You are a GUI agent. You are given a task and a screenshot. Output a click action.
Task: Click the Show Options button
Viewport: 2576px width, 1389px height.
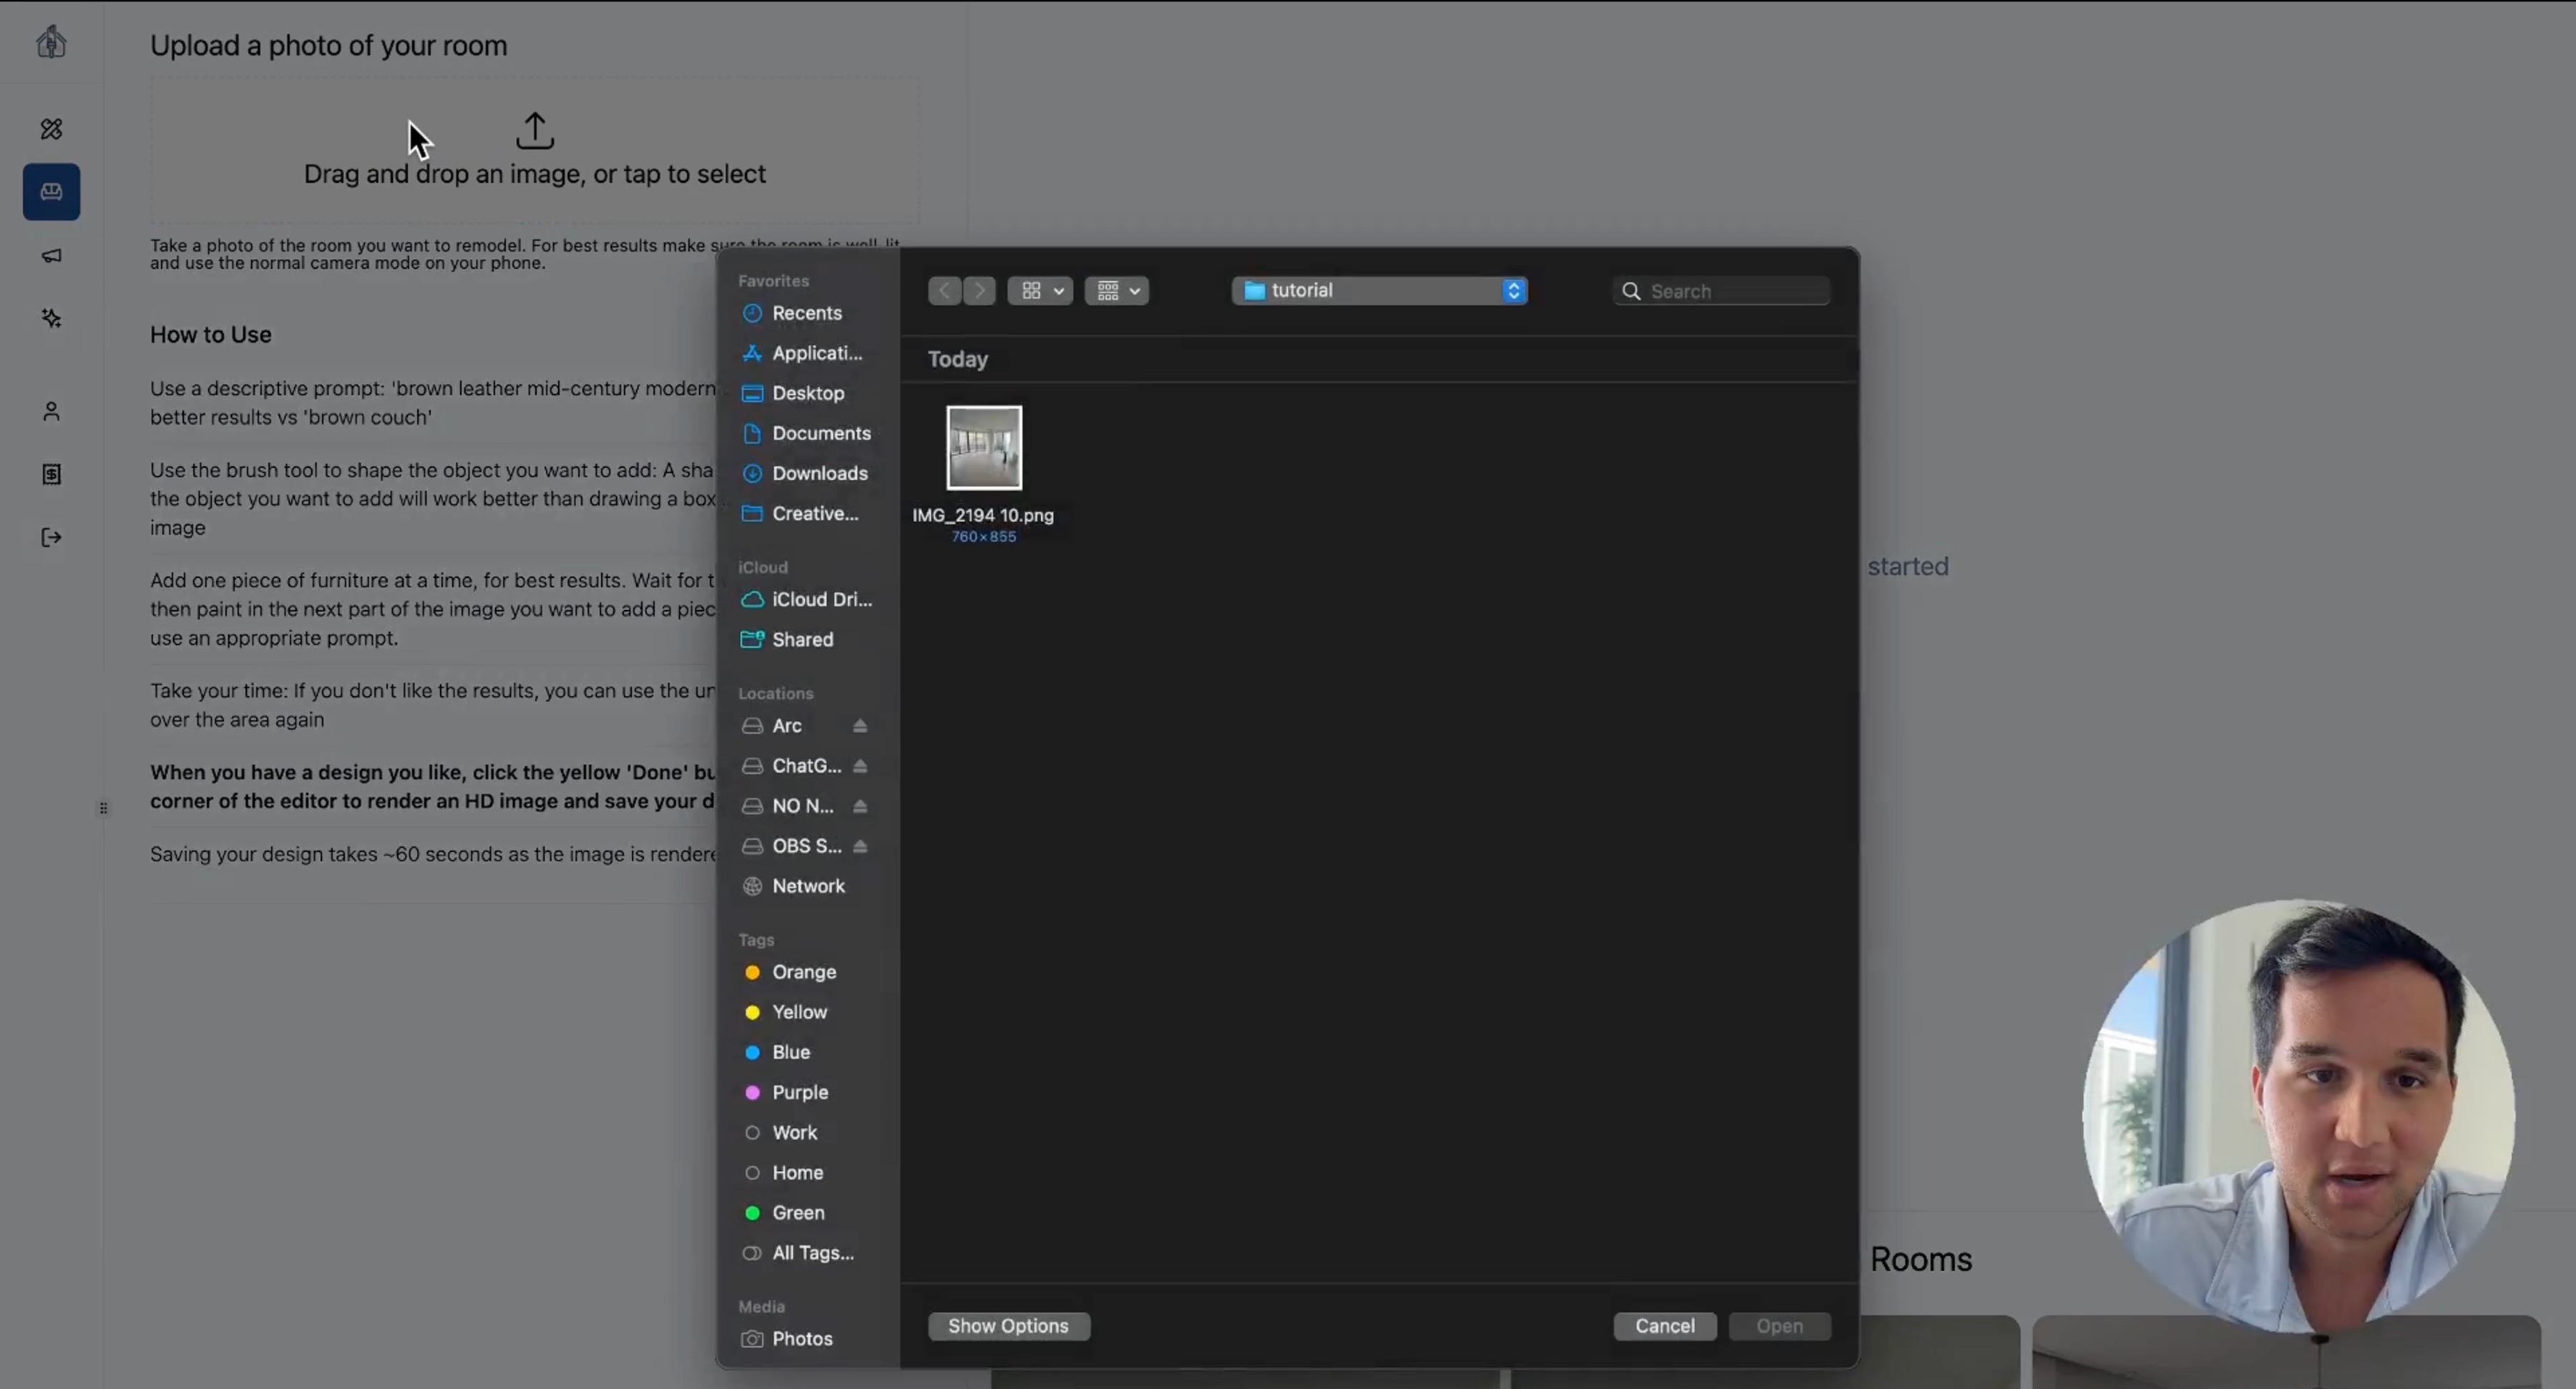coord(1008,1326)
